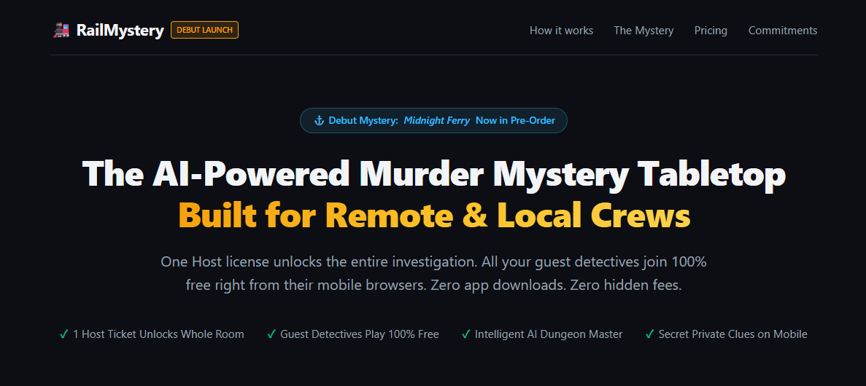Image resolution: width=866 pixels, height=386 pixels.
Task: Select the Midnight Ferry italic title
Action: 437,120
